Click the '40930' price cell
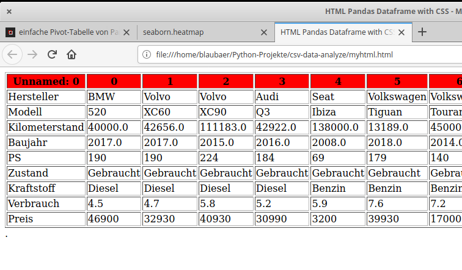The height and width of the screenshot is (270, 462). click(226, 219)
